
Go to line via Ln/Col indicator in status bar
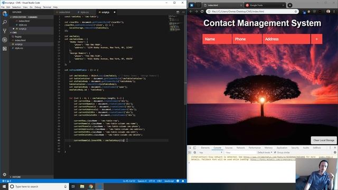coord(129,181)
